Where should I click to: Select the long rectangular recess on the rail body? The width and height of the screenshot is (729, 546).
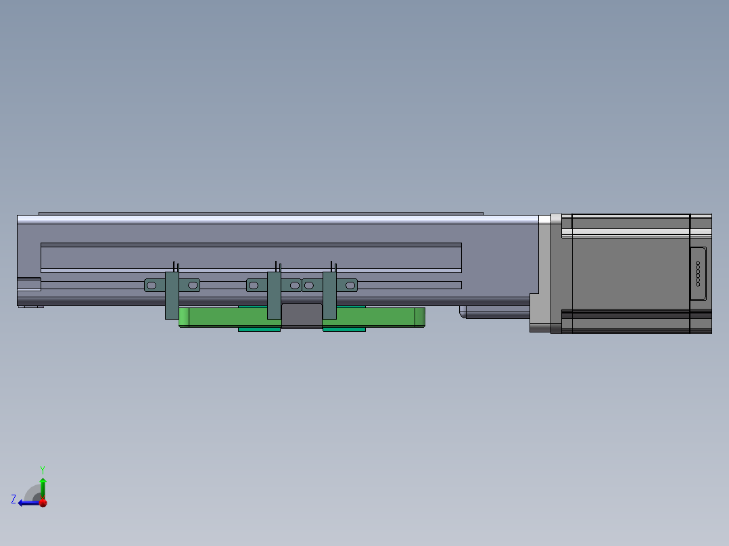click(x=251, y=257)
